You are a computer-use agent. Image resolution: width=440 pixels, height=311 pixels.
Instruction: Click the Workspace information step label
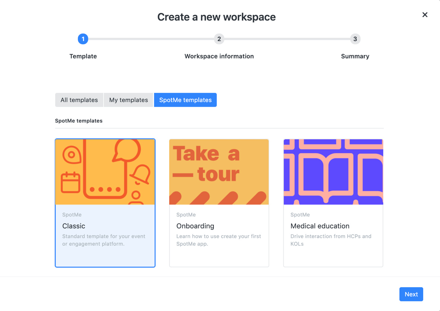click(219, 56)
